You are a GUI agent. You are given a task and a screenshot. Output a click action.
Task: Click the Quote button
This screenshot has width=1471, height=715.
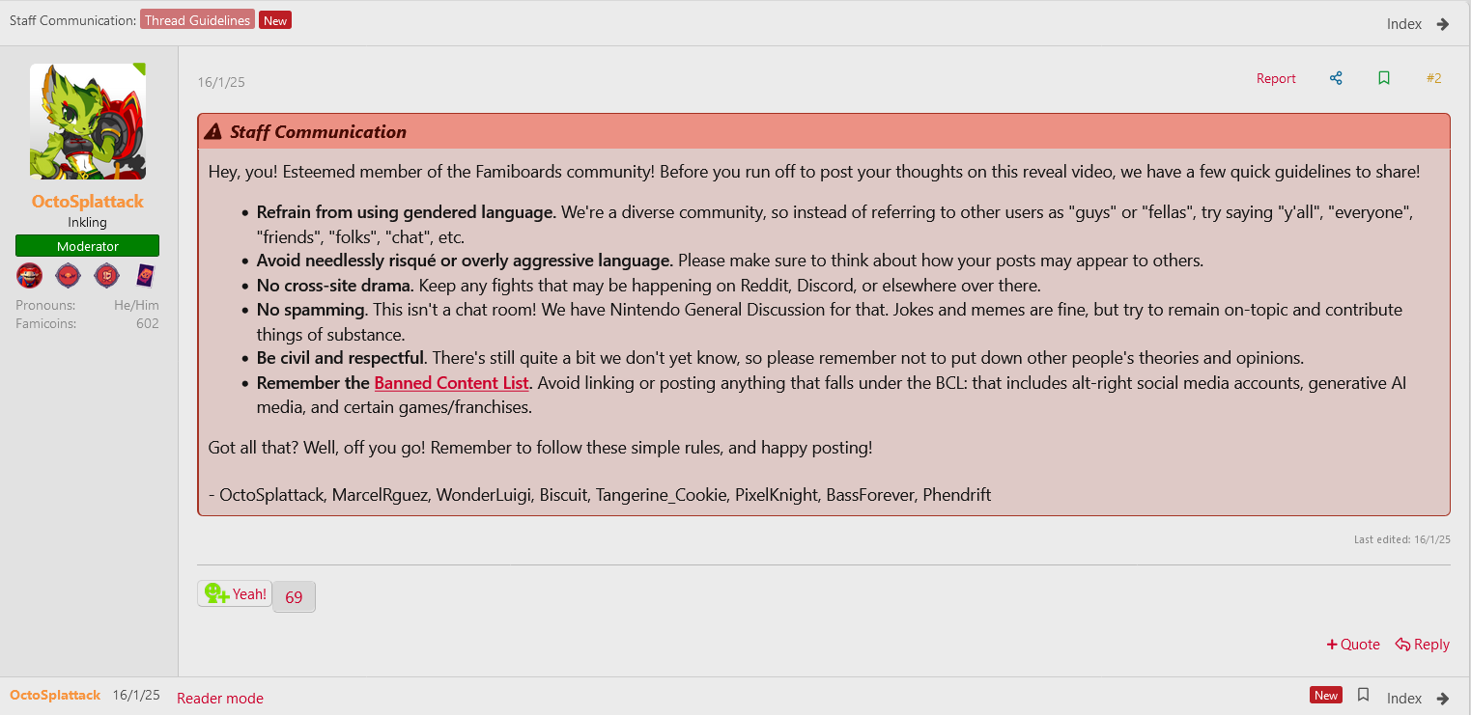tap(1353, 645)
